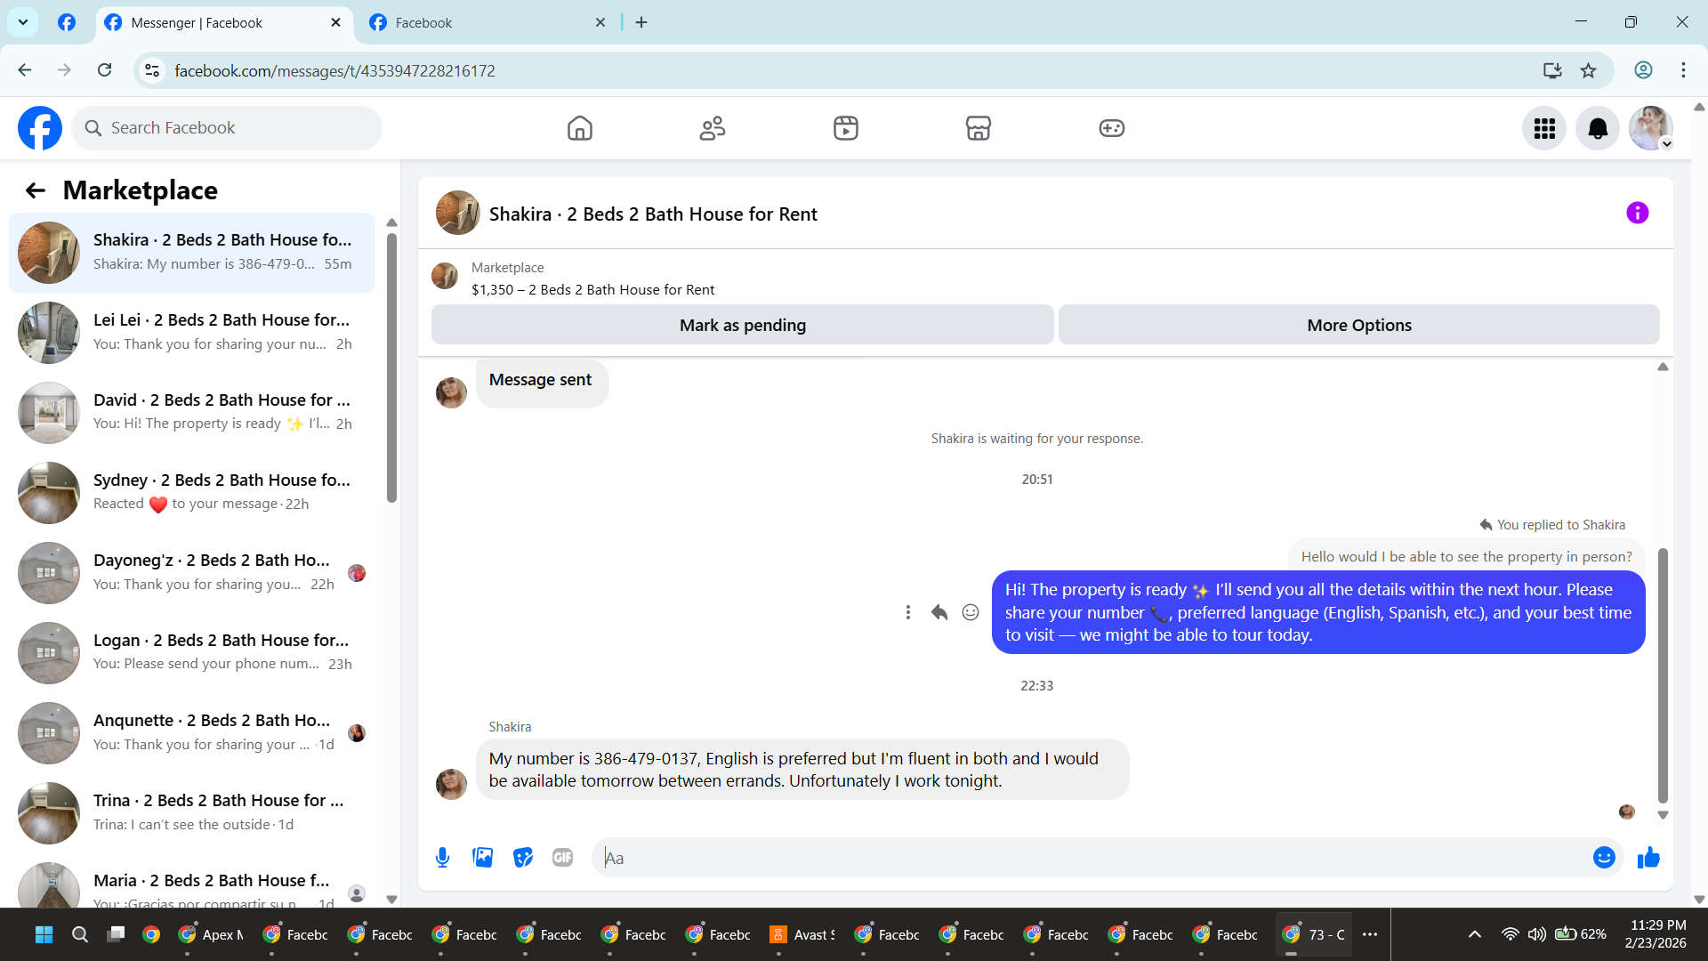Screen dimensions: 1708x961
Task: React to message with emoji icon
Action: pos(971,612)
